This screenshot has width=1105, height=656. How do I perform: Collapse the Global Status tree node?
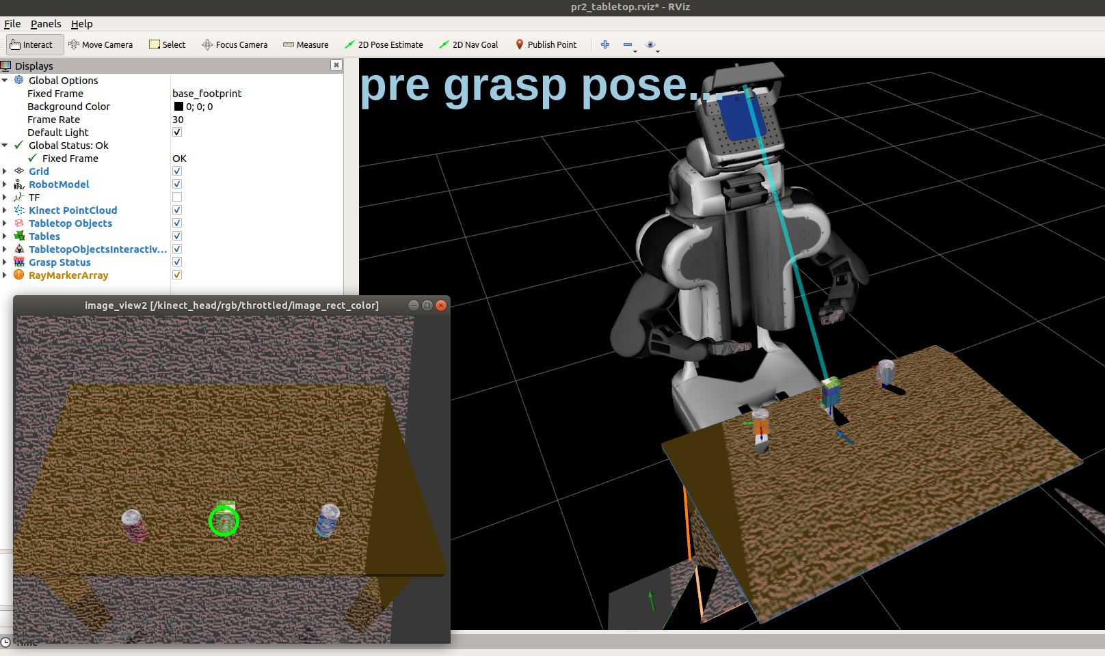click(5, 145)
